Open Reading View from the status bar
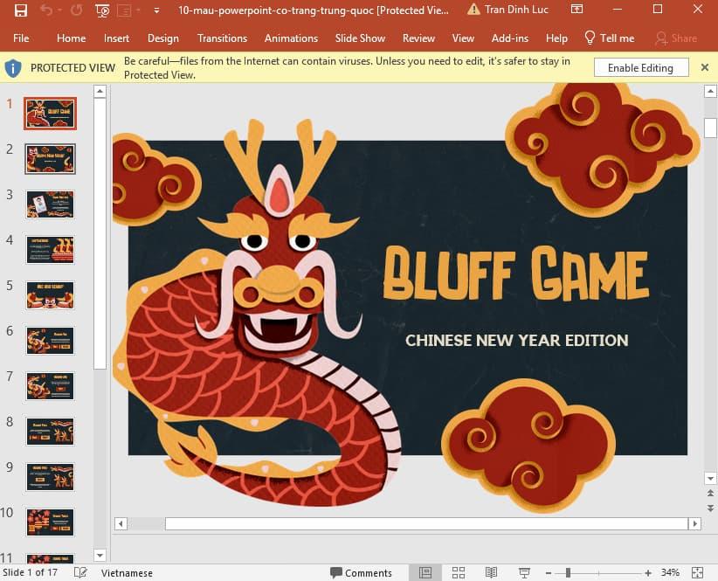 pyautogui.click(x=491, y=572)
